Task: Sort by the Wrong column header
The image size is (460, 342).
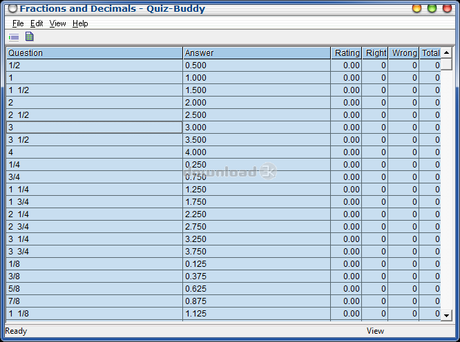Action: click(403, 53)
